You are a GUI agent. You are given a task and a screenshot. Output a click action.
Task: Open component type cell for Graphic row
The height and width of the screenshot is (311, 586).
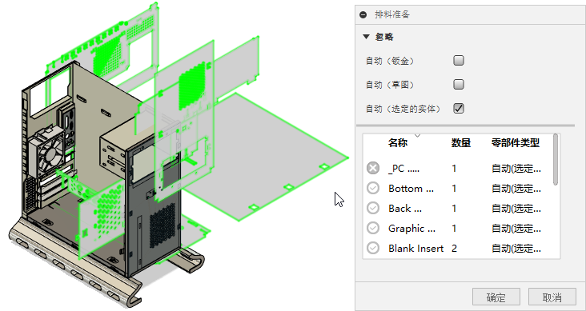516,228
